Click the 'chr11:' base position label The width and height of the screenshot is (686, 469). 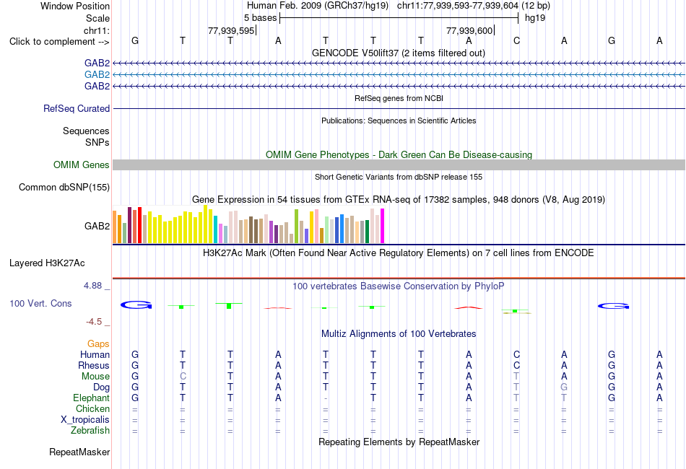coord(97,30)
